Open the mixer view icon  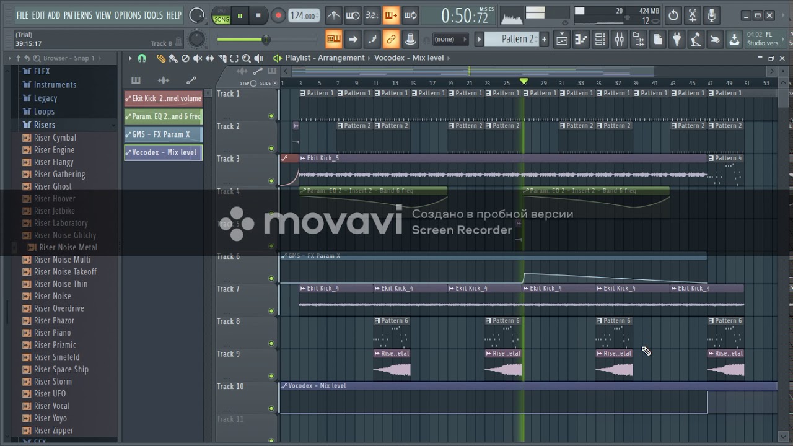coord(619,40)
